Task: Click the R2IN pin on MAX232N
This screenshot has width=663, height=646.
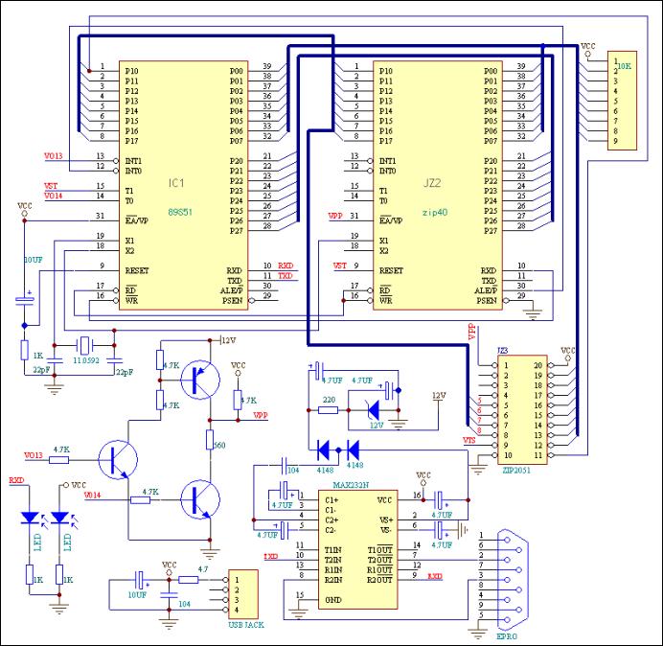Action: tap(333, 580)
